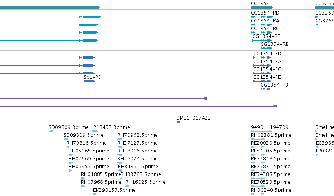Open EST RH31331.5prime
The width and height of the screenshot is (334, 196).
pyautogui.click(x=138, y=167)
